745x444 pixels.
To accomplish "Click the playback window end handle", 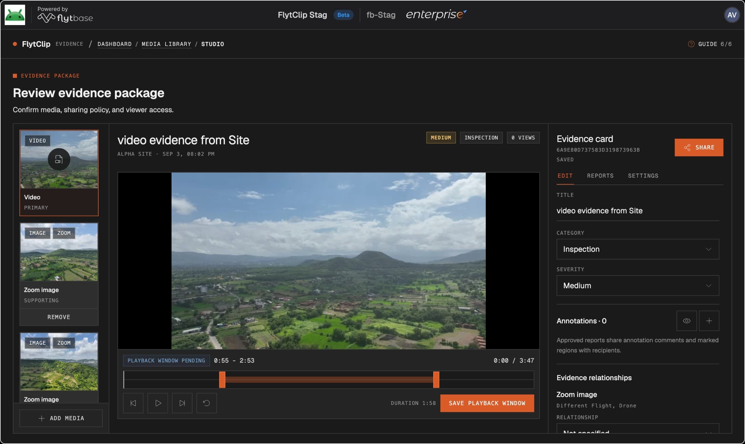I will click(436, 380).
